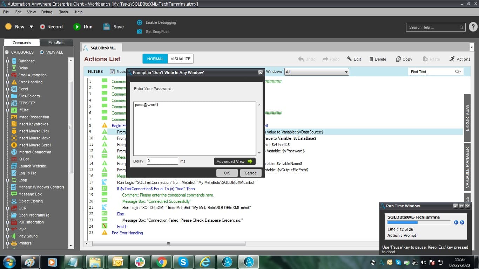
Task: Click the volume icon in system tray
Action: [x=423, y=262]
